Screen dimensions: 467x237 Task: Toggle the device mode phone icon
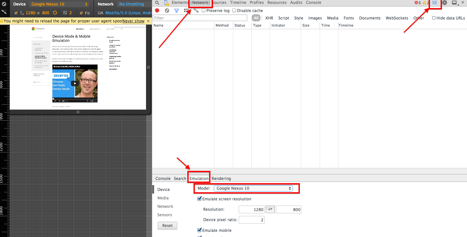point(167,3)
